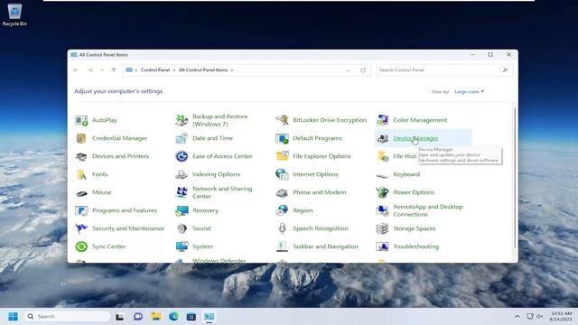Open the Troubleshooting icon
The image size is (578, 325).
[382, 246]
